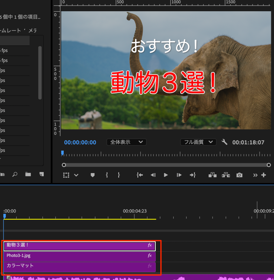Screen dimensions: 274x280
Task: Toggle fx badge on 動物３選！ clip
Action: [x=150, y=245]
